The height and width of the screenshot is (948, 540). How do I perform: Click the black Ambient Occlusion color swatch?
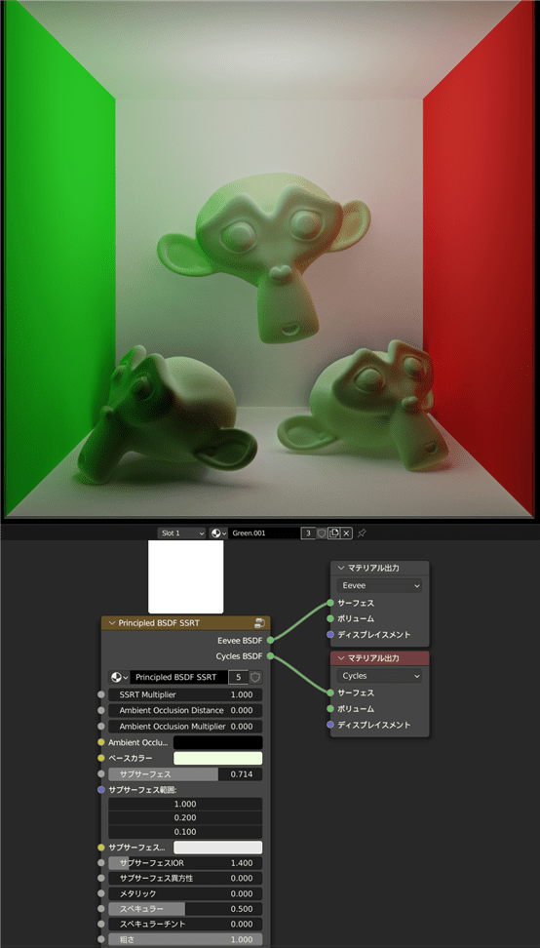point(218,742)
